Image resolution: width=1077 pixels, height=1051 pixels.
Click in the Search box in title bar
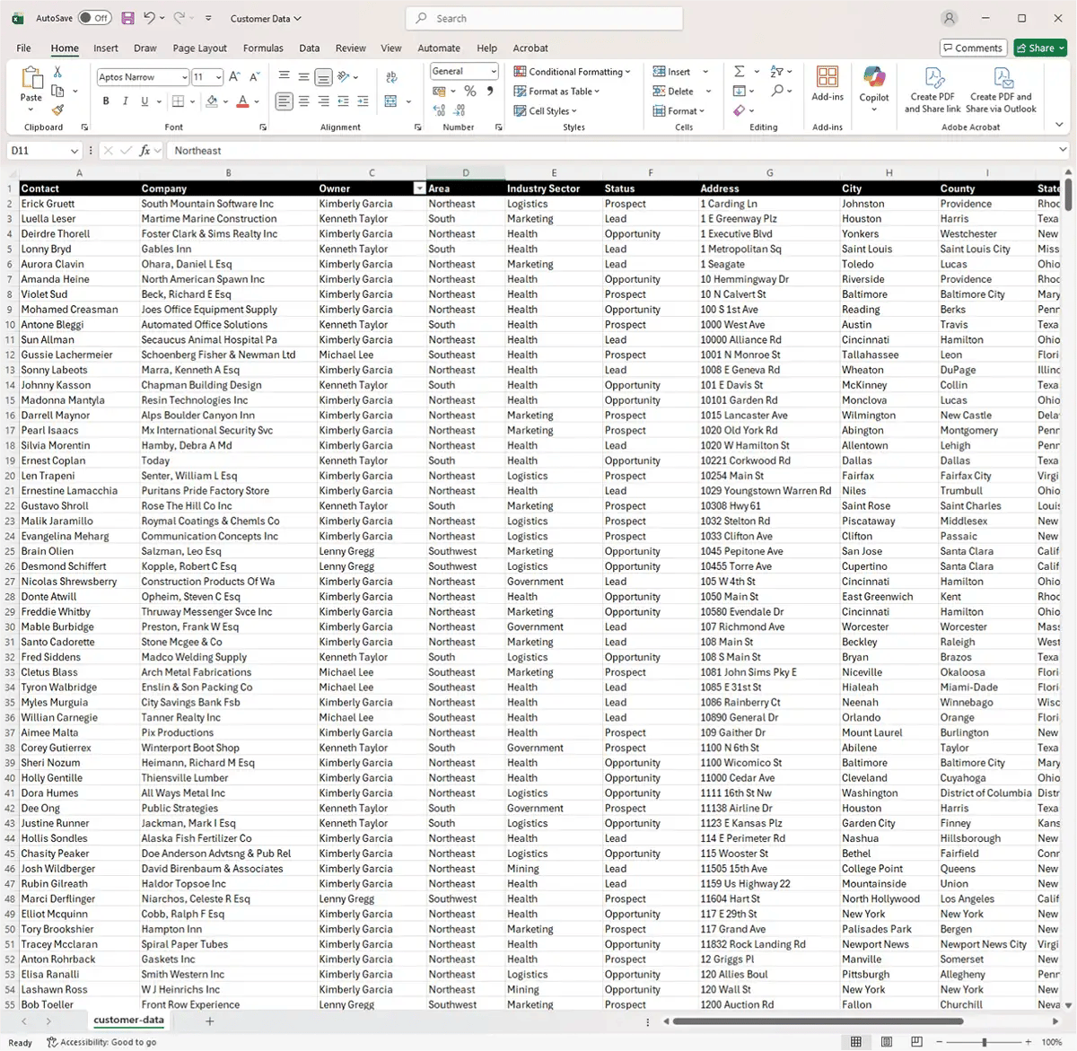click(545, 18)
